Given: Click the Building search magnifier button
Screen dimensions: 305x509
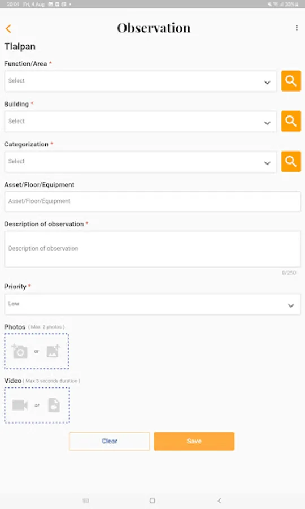Looking at the screenshot, I should (291, 121).
